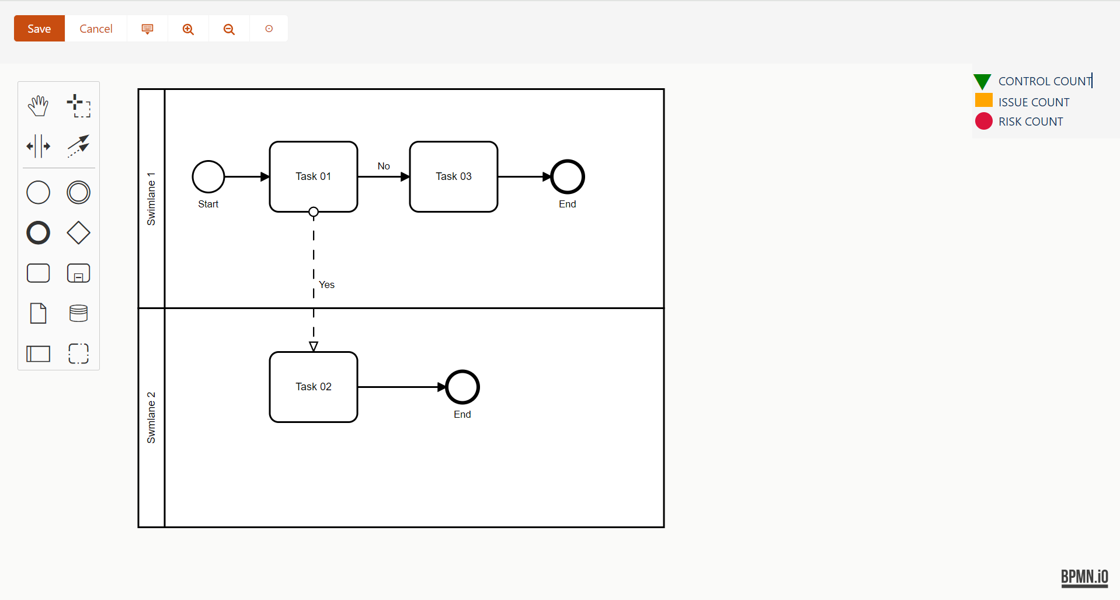Select the End Event palette shape
The height and width of the screenshot is (600, 1120).
point(39,233)
